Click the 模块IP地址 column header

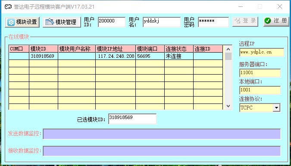[x=116, y=49]
